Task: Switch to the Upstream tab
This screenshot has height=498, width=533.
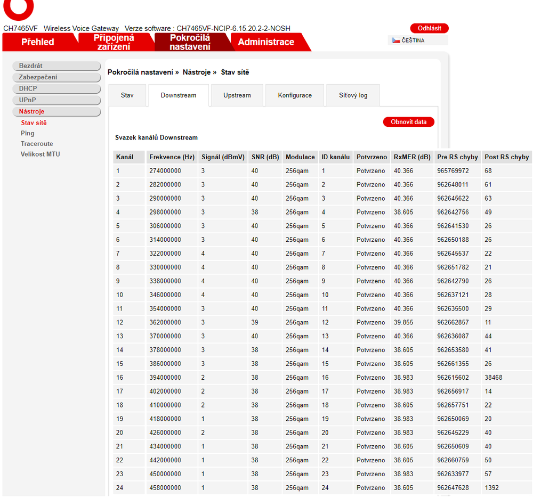Action: 237,95
